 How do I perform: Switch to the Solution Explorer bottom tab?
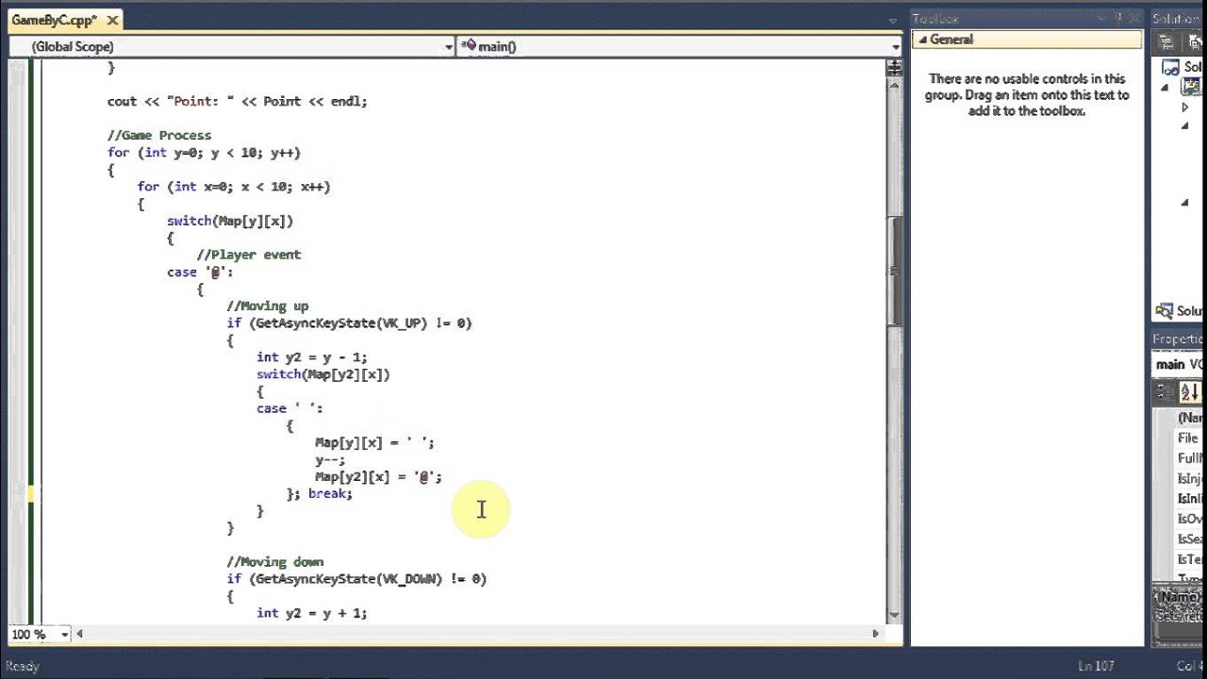[x=1180, y=311]
